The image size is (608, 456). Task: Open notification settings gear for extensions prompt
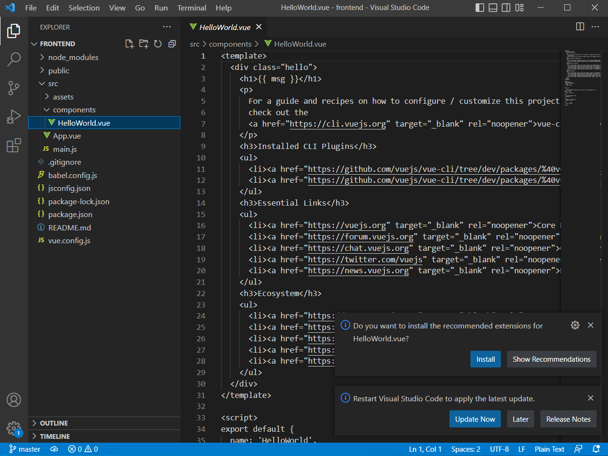[575, 325]
